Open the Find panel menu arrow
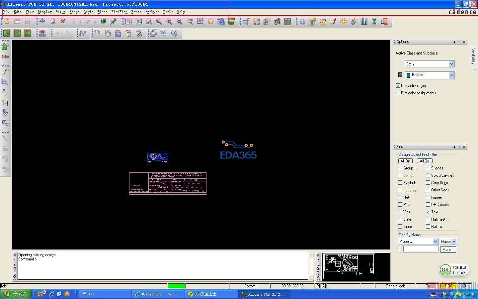 [460, 147]
